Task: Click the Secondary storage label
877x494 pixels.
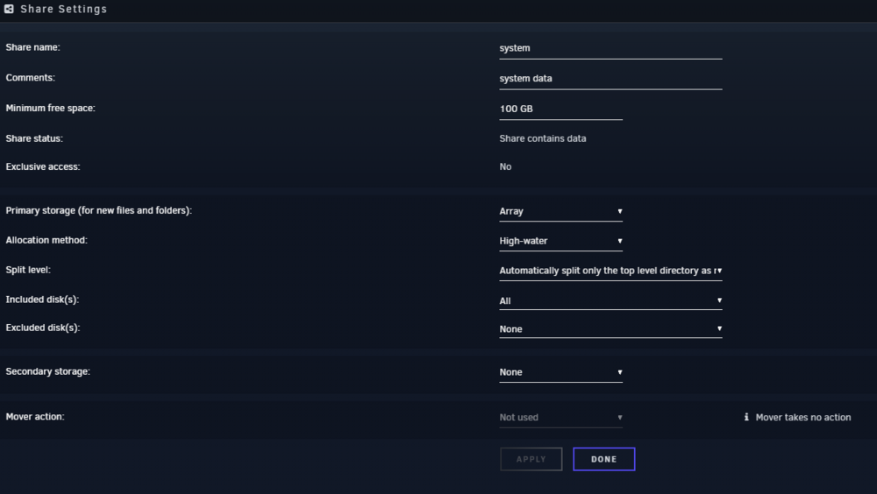Action: coord(47,371)
